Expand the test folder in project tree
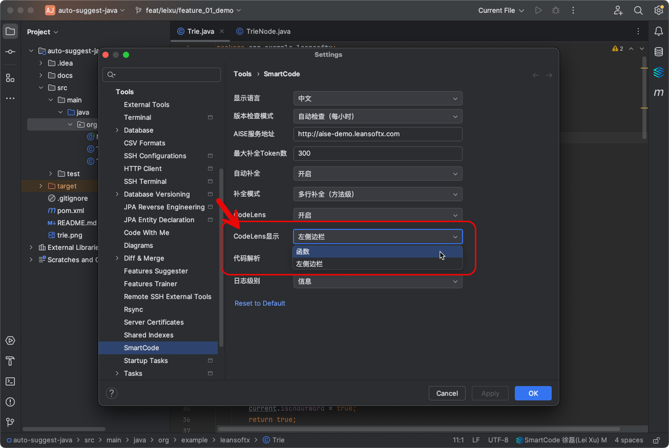Viewport: 669px width, 448px height. [x=50, y=174]
